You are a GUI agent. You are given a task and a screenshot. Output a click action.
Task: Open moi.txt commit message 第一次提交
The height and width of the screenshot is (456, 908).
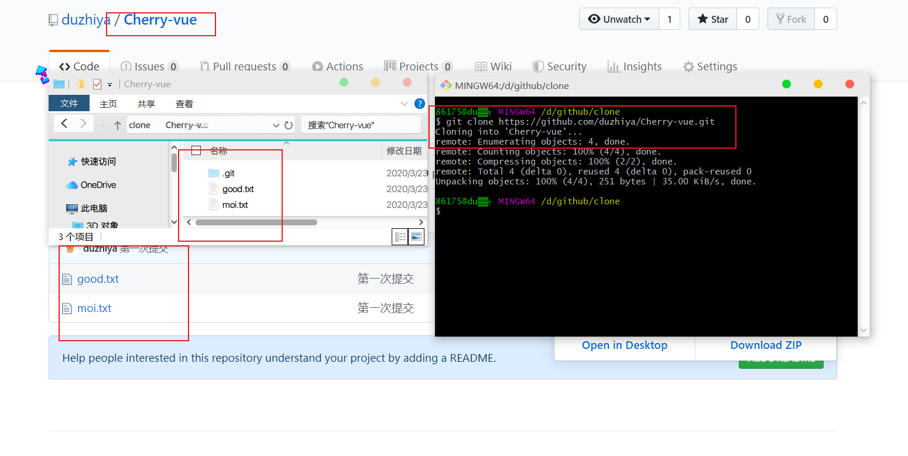[386, 308]
